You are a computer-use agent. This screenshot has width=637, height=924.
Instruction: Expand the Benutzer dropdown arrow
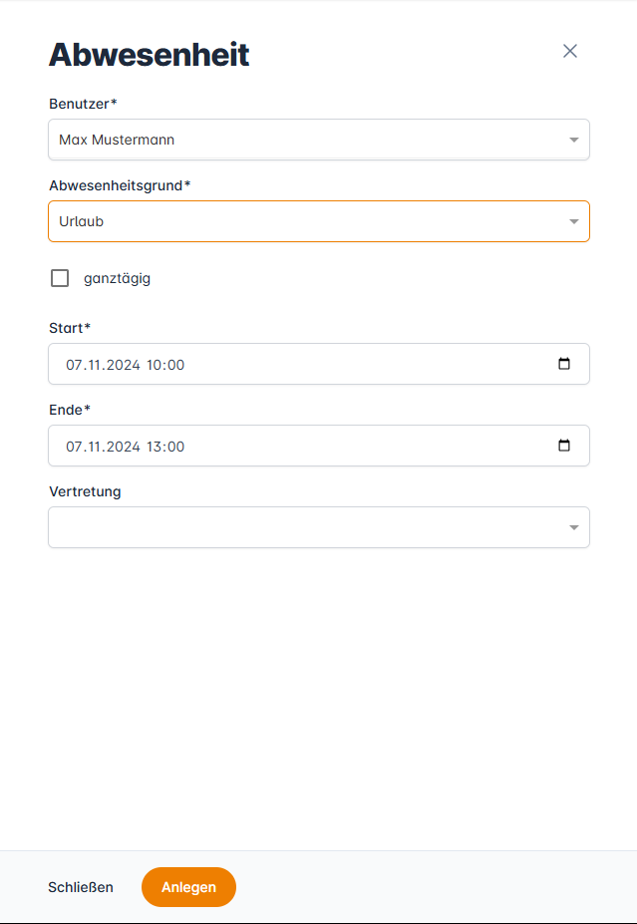pos(573,141)
